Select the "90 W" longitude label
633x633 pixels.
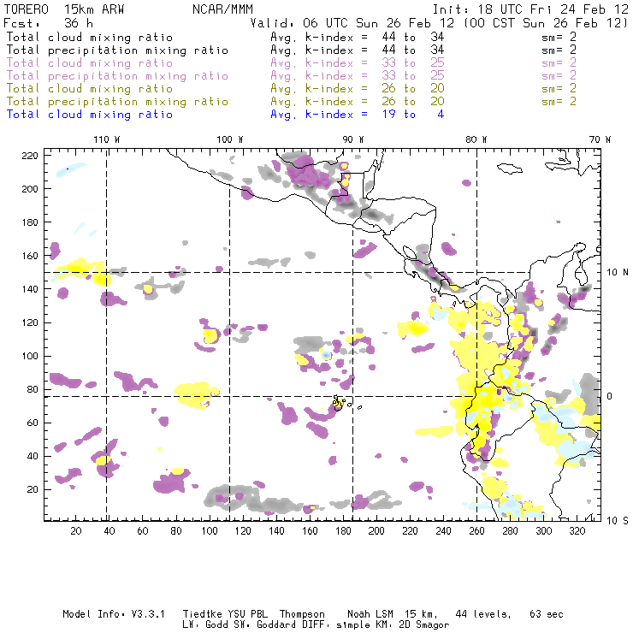352,139
